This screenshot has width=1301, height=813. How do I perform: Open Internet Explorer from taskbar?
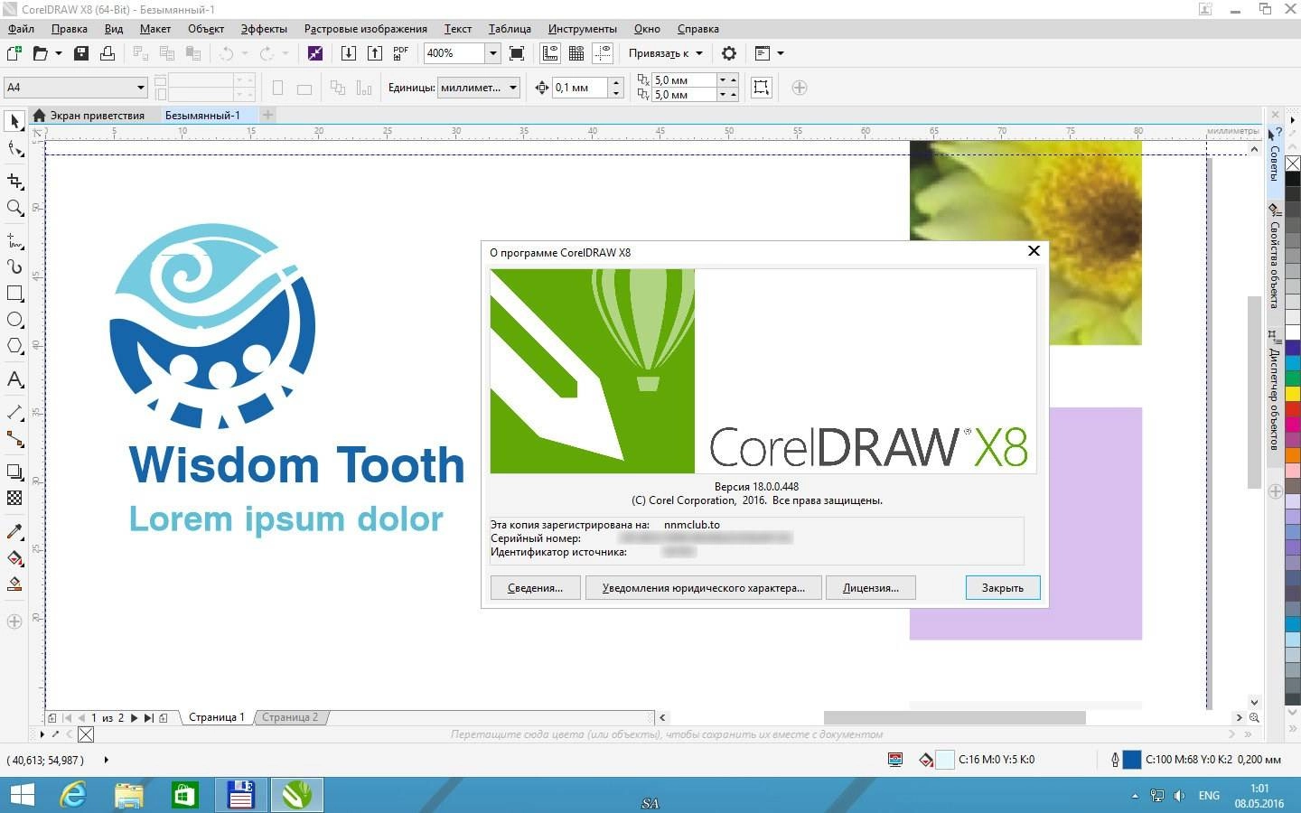(x=73, y=795)
